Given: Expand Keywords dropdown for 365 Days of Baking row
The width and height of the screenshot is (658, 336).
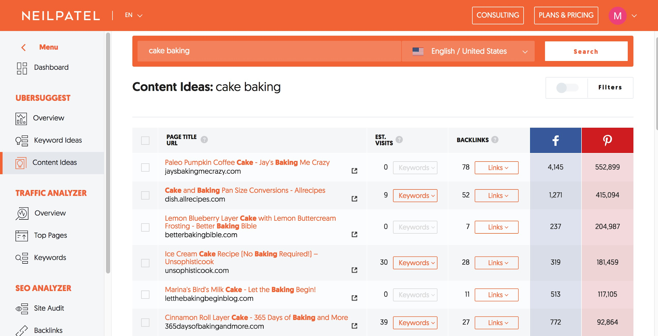Looking at the screenshot, I should (415, 323).
